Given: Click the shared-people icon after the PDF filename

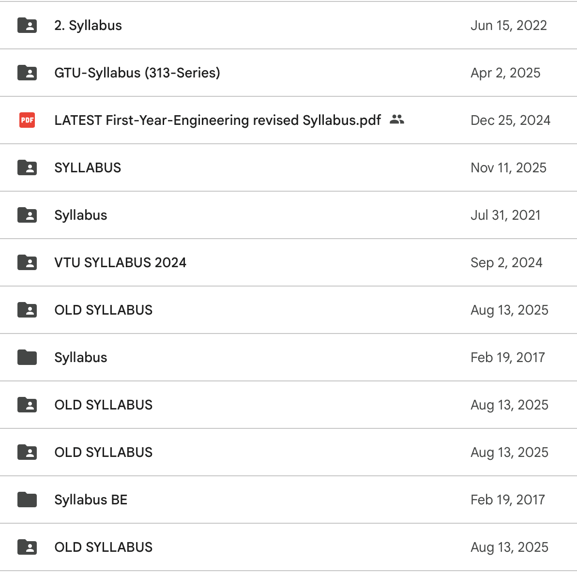Looking at the screenshot, I should [397, 120].
